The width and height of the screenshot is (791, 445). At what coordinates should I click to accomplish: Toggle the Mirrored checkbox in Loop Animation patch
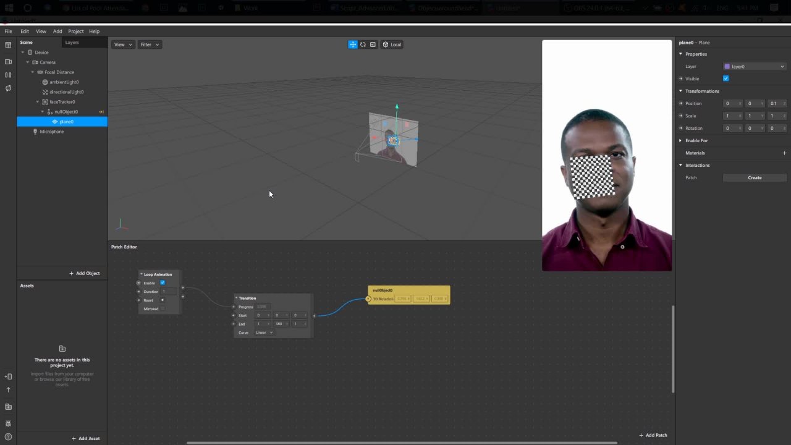pos(162,308)
